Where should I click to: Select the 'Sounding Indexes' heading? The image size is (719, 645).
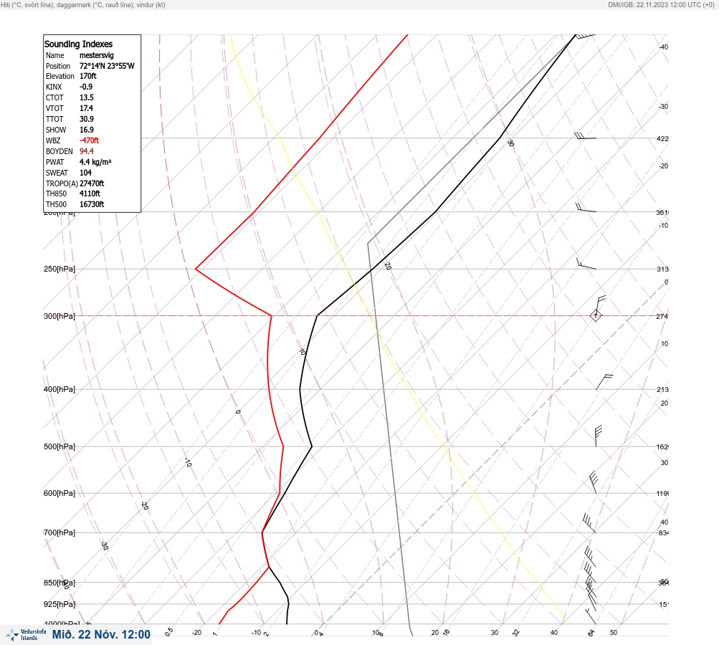tap(78, 44)
